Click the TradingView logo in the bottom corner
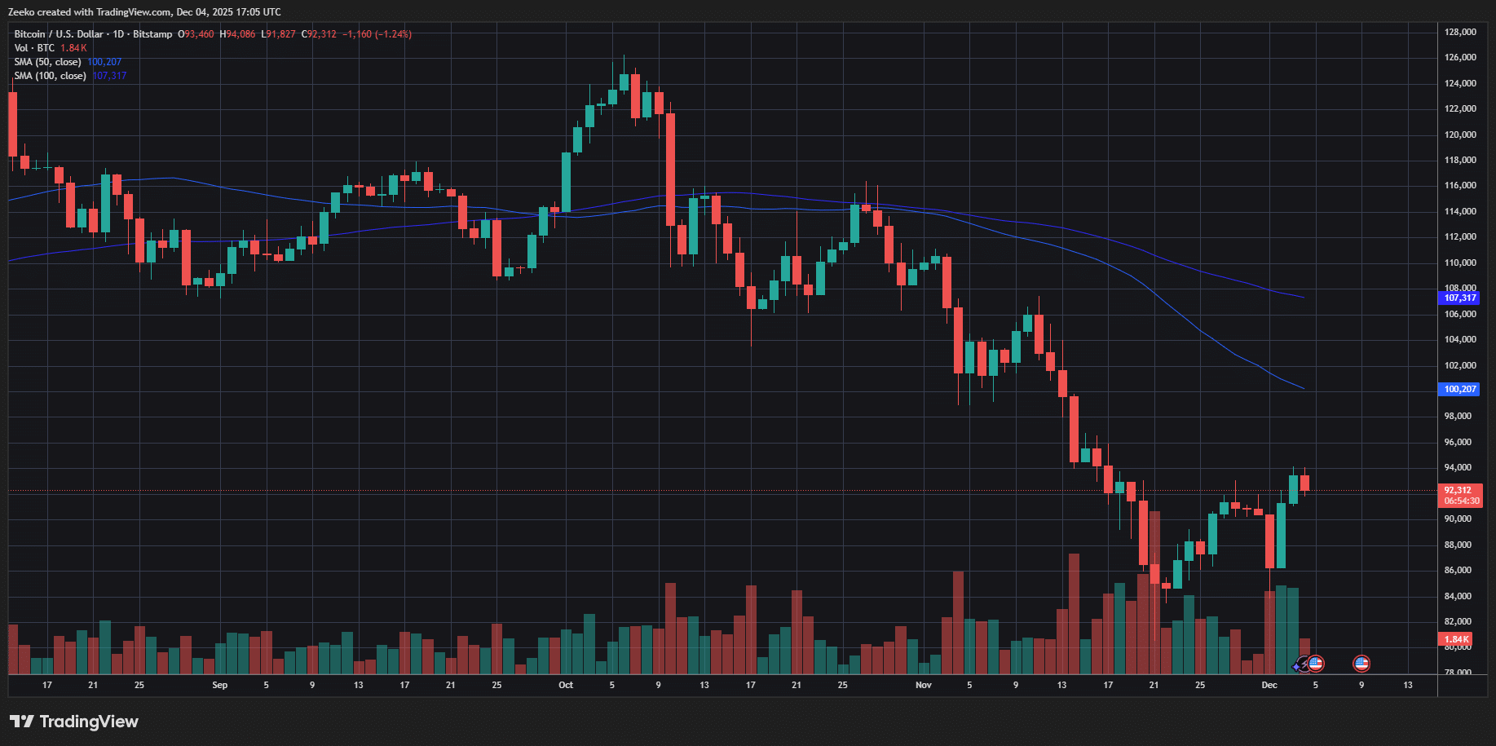This screenshot has width=1496, height=746. [74, 722]
